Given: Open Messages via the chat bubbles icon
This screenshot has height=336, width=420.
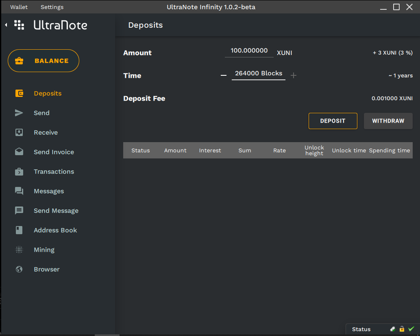Looking at the screenshot, I should coord(19,191).
